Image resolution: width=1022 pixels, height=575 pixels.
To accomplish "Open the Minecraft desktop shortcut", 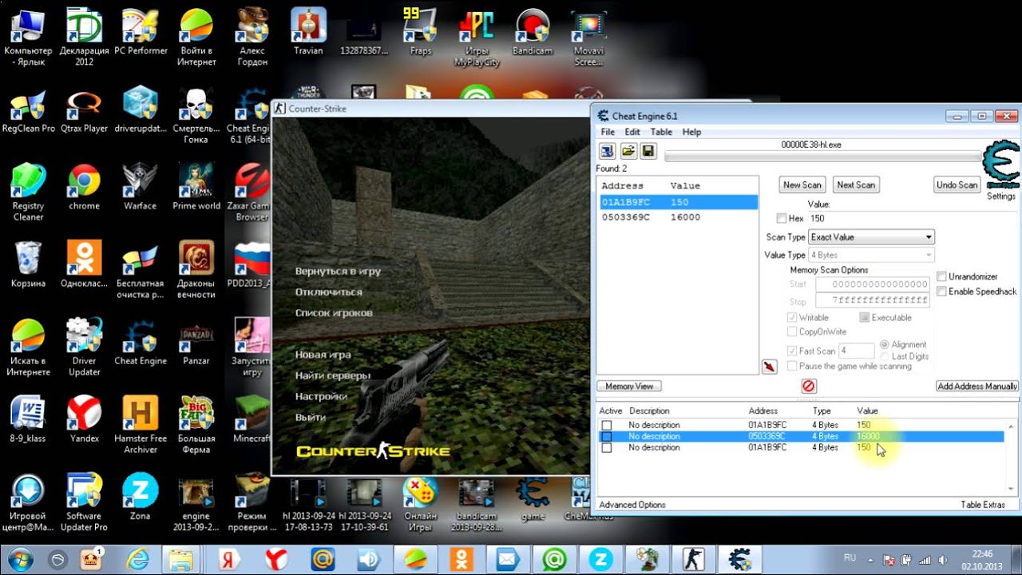I will click(252, 419).
